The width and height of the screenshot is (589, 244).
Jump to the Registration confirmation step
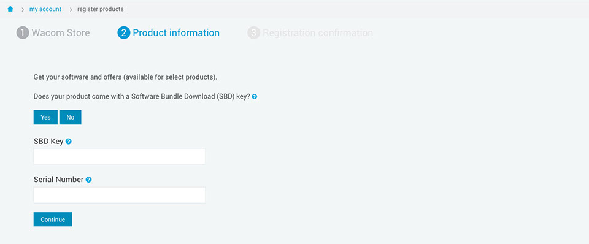coord(318,33)
